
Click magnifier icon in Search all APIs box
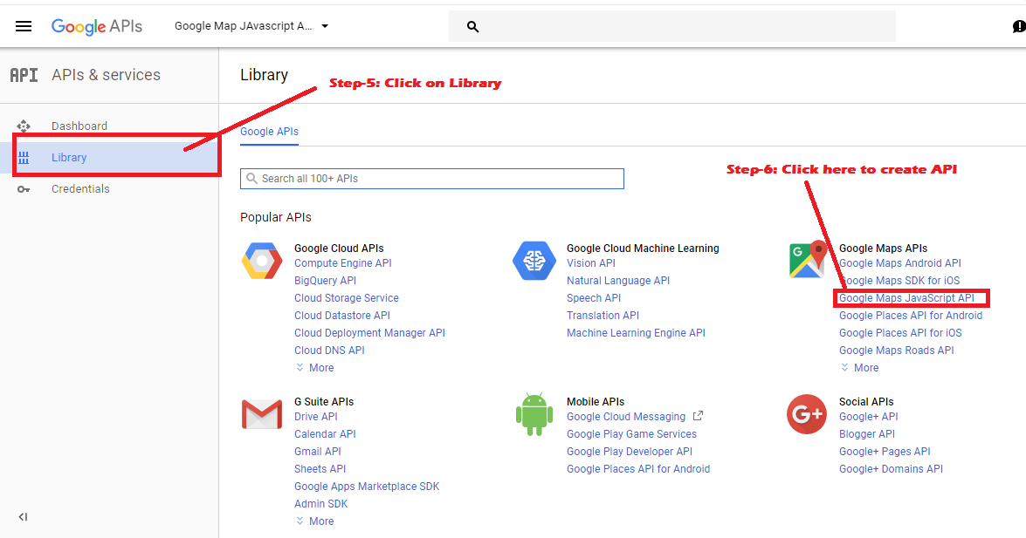click(x=252, y=179)
